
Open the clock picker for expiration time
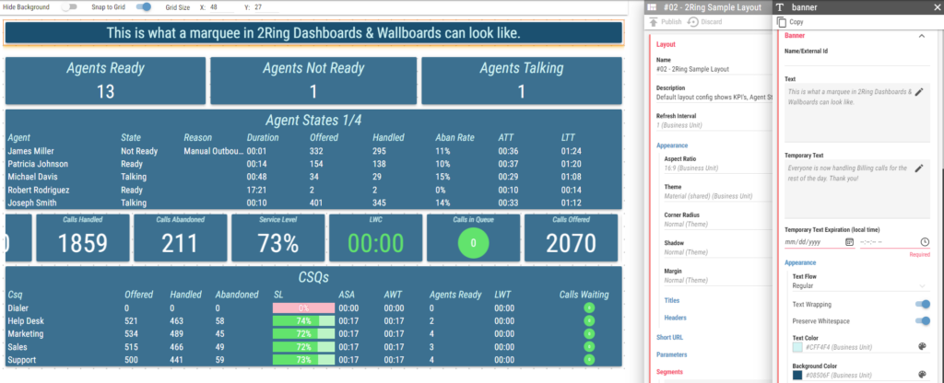[x=925, y=242]
